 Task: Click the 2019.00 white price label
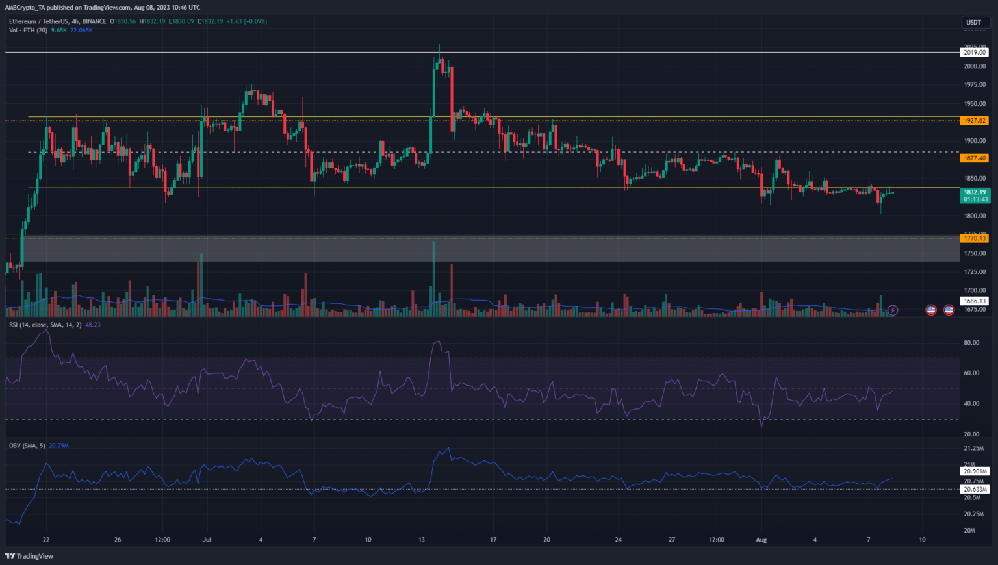pos(974,52)
